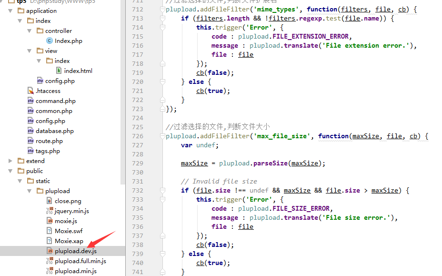Click line number 724 in the gutter
This screenshot has width=442, height=276.
[x=138, y=118]
